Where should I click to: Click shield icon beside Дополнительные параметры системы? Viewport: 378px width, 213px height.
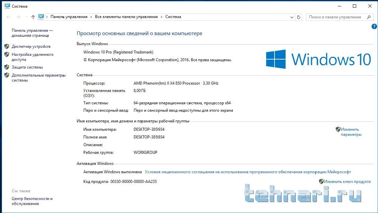tap(7, 75)
